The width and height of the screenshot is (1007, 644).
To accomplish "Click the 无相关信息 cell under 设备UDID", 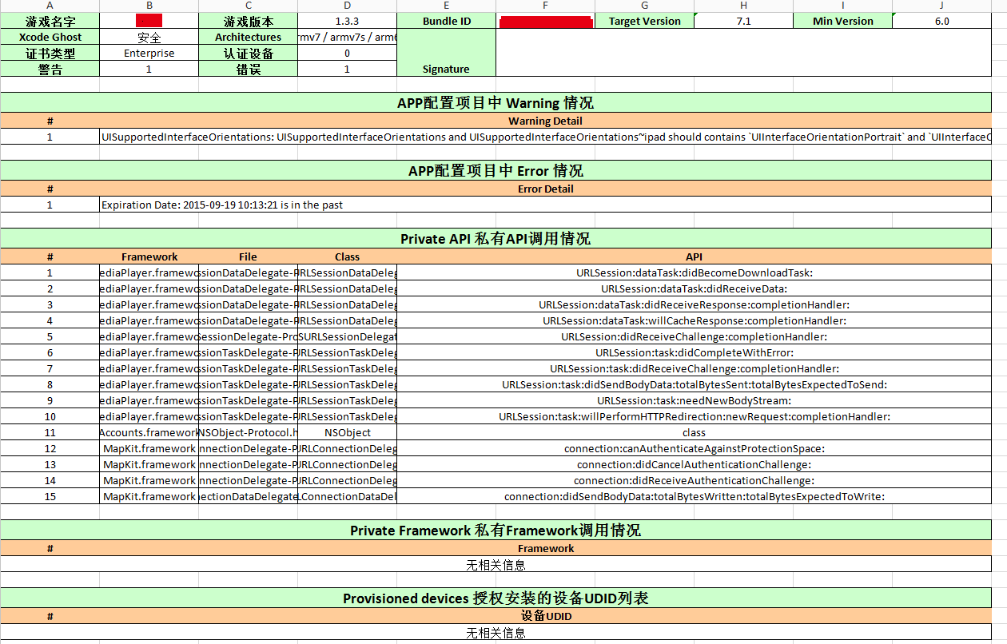I will 496,633.
